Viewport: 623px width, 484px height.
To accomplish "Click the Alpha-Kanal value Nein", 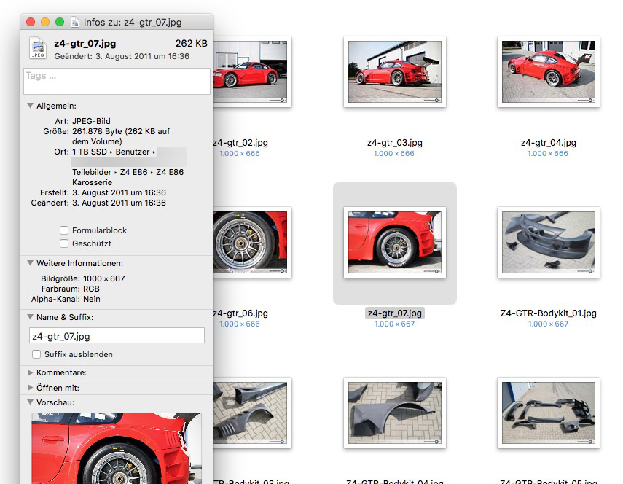I will point(92,300).
